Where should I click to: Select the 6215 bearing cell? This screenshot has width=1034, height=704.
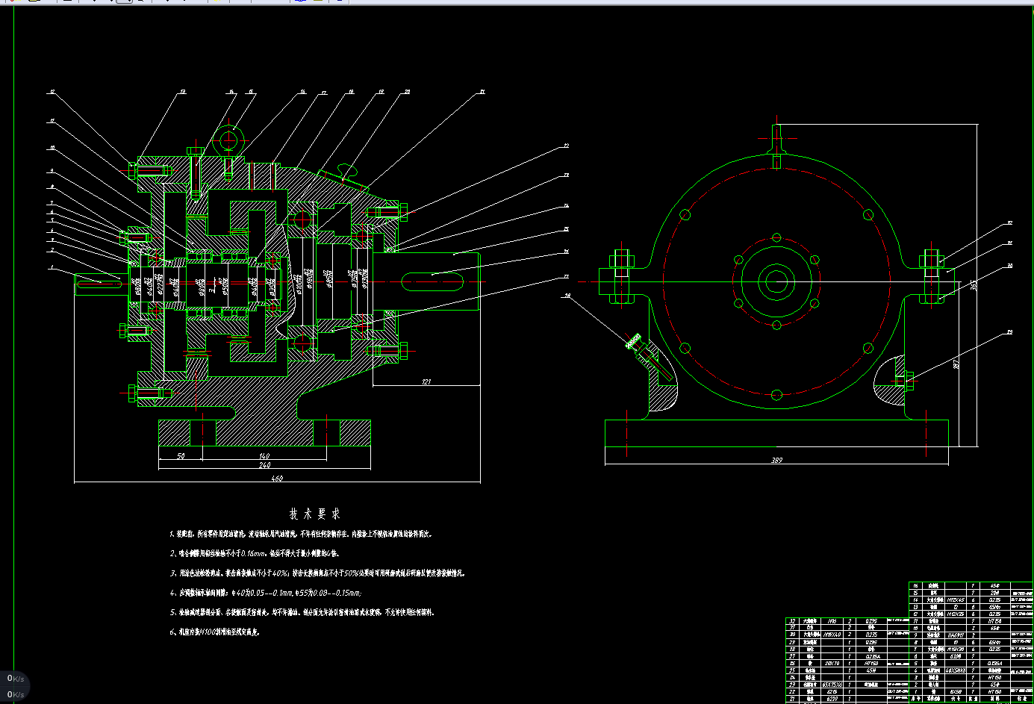pyautogui.click(x=832, y=691)
